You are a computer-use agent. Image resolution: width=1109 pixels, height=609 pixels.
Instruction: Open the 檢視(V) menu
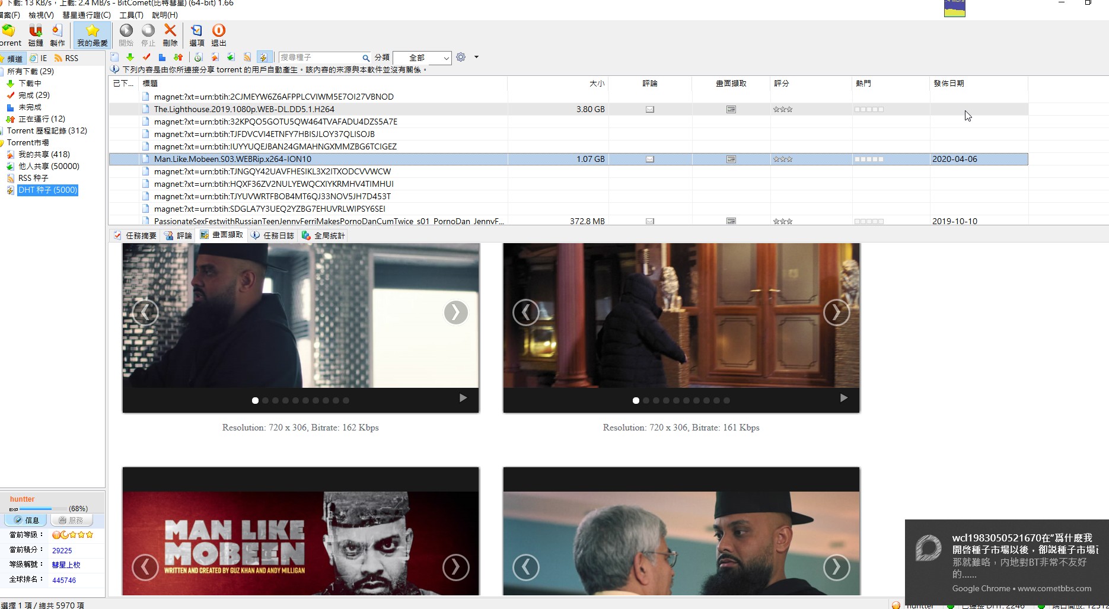[x=41, y=15]
